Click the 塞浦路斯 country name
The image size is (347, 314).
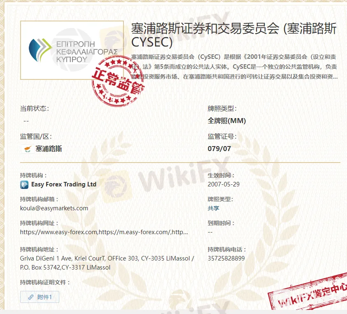tap(49, 149)
